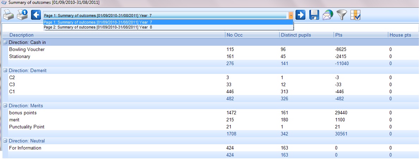
Task: Save report using floppy disk icon
Action: (x=314, y=15)
